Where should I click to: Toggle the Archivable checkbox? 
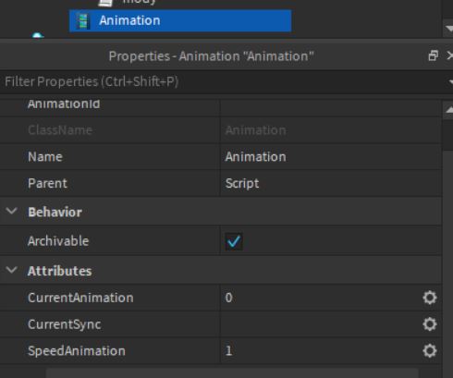coord(234,241)
